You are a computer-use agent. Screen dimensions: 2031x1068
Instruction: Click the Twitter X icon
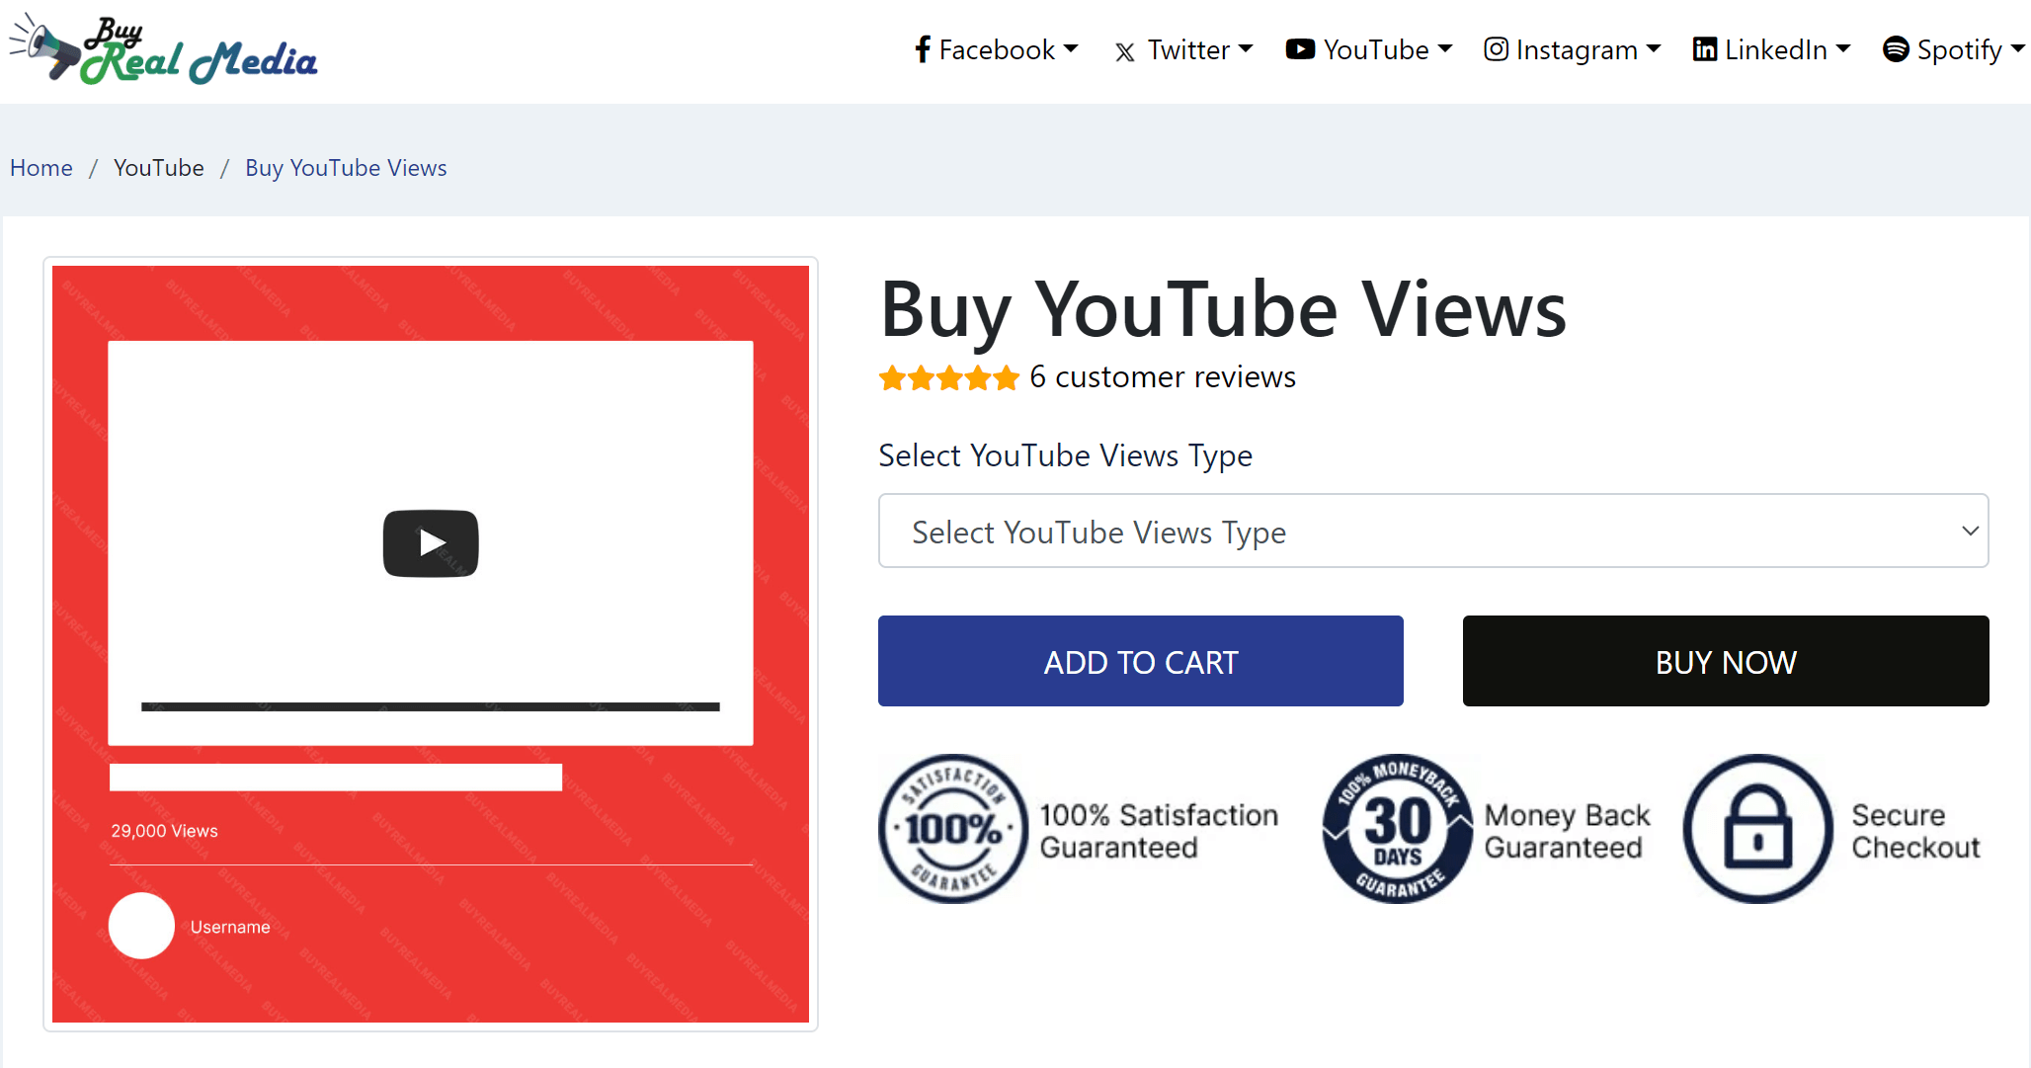pyautogui.click(x=1124, y=51)
